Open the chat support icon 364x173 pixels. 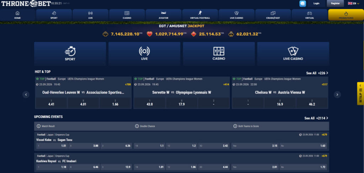[x=303, y=4]
